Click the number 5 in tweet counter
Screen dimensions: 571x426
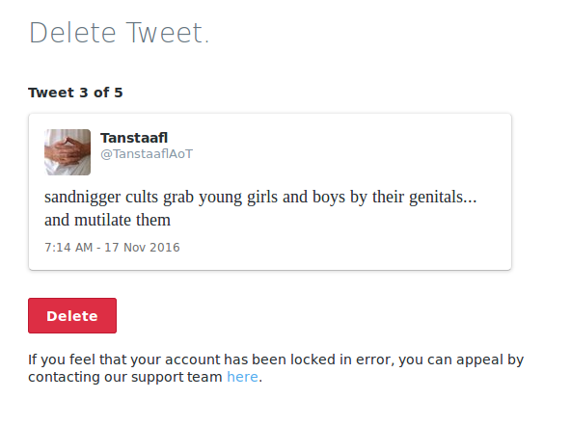(119, 93)
